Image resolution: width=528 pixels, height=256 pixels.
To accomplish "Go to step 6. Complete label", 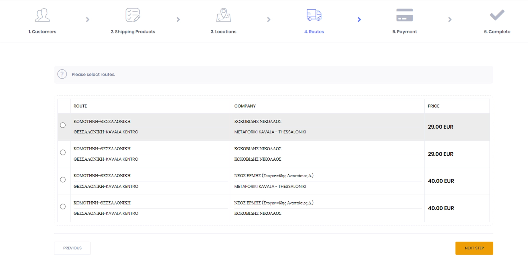I will pyautogui.click(x=497, y=32).
